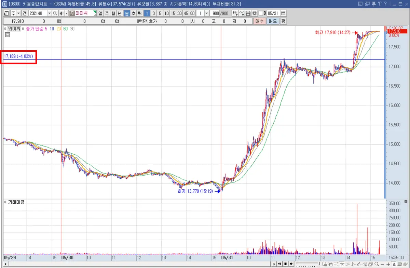The width and height of the screenshot is (410, 268).
Task: Click the zoom in plus icon
Action: 388,264
